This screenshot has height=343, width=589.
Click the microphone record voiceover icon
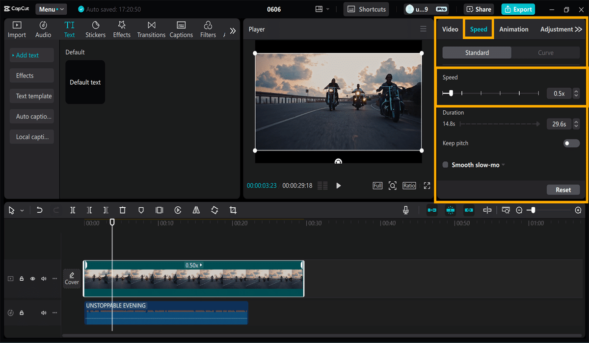[x=406, y=210]
